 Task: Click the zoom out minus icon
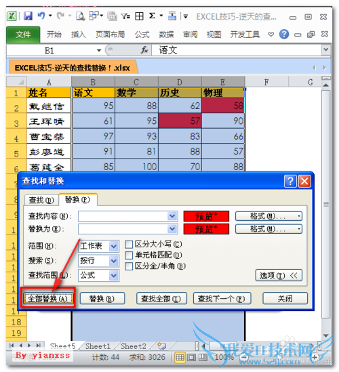click(x=243, y=357)
